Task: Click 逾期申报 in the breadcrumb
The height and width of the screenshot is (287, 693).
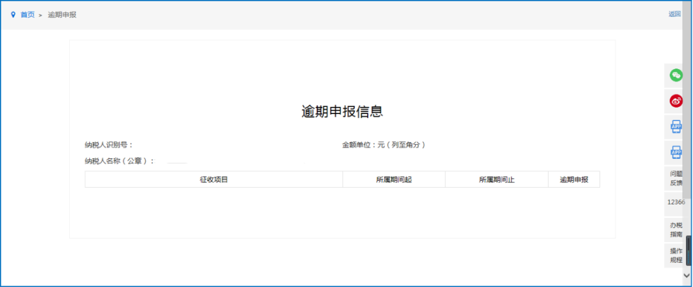Action: pyautogui.click(x=62, y=15)
